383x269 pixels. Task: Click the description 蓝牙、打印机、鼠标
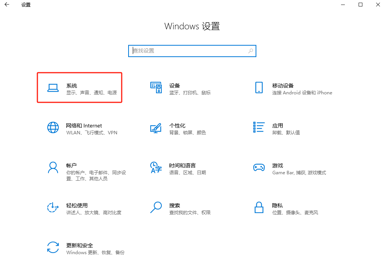pyautogui.click(x=190, y=93)
